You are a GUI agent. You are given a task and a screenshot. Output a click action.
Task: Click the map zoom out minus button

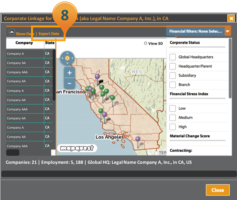click(69, 83)
